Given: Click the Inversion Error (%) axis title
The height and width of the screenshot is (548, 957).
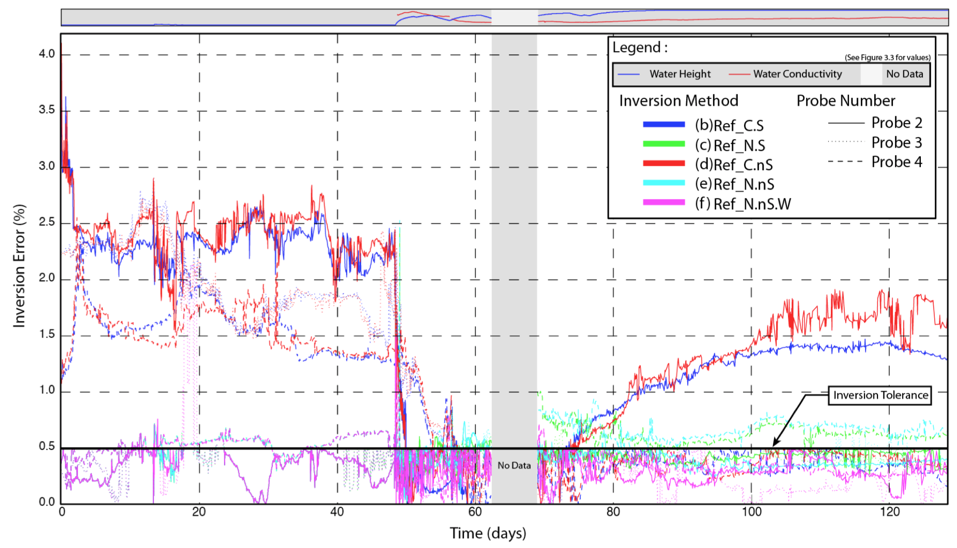Looking at the screenshot, I should [x=19, y=266].
